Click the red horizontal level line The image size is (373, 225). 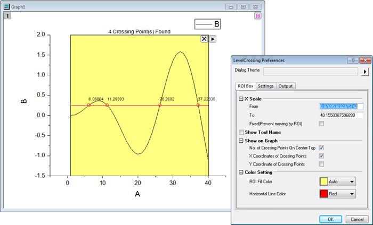140,106
